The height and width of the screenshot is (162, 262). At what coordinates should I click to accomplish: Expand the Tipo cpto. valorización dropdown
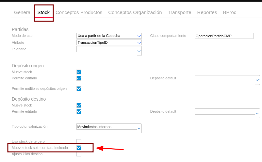point(139,128)
